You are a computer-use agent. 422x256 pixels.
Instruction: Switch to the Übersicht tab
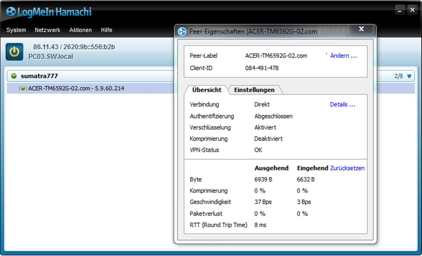point(207,90)
